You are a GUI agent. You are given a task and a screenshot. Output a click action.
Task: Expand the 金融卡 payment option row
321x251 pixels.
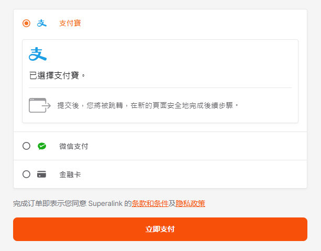pos(160,174)
